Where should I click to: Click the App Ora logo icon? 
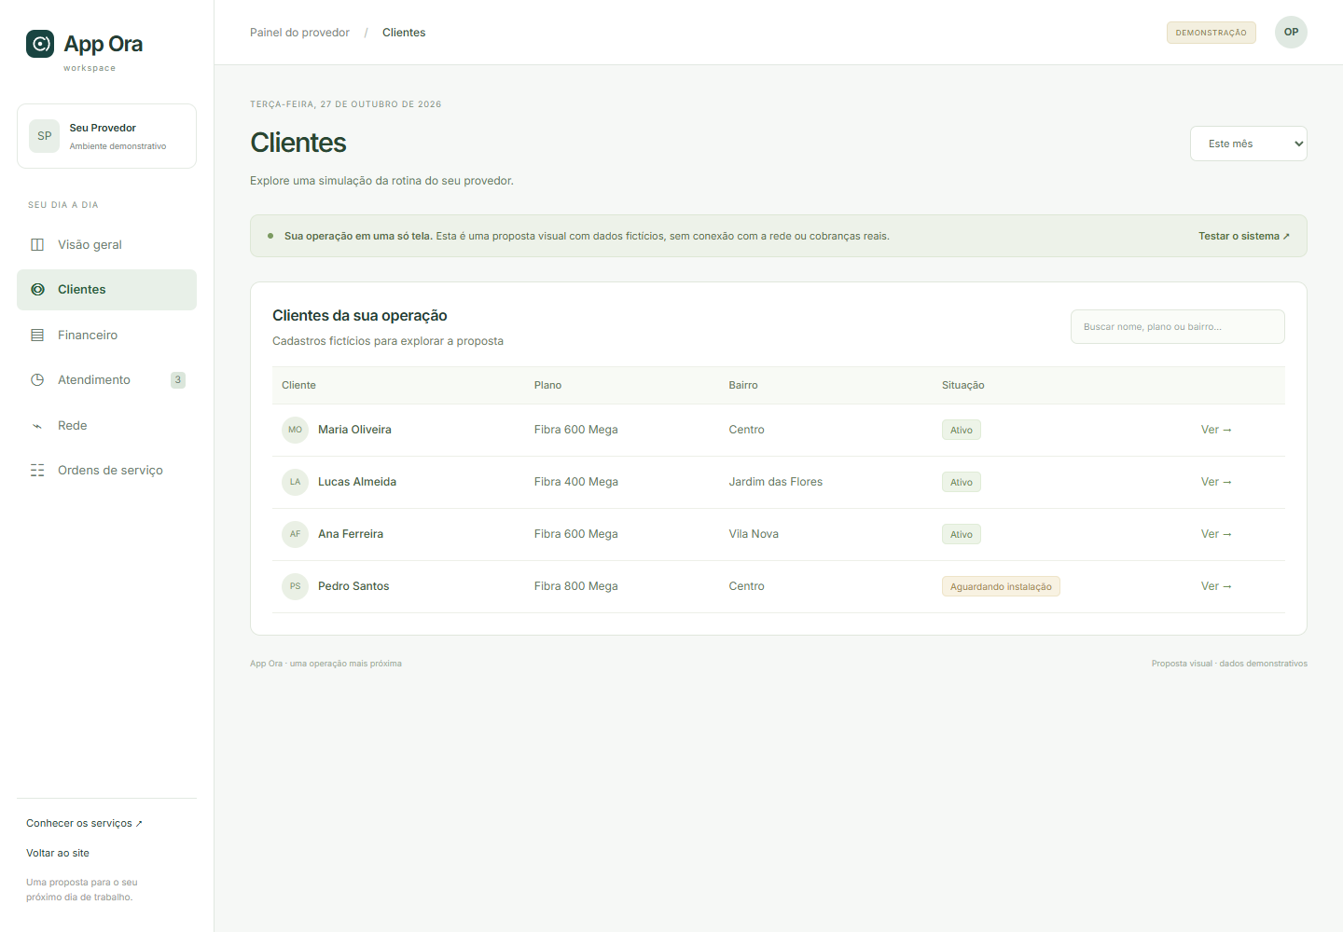click(x=40, y=44)
